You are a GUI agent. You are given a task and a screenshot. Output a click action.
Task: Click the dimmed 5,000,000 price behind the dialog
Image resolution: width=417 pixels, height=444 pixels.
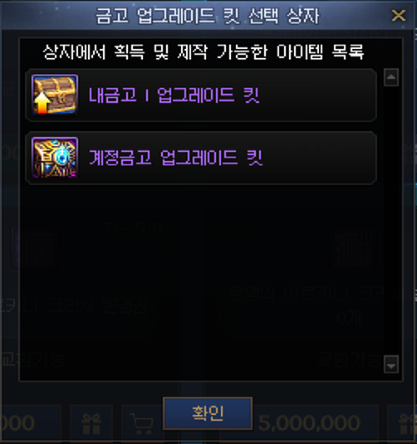[309, 422]
